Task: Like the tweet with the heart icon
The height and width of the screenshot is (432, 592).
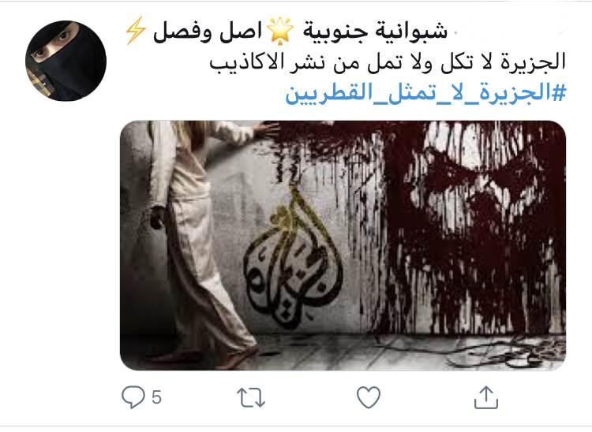Action: [x=369, y=397]
